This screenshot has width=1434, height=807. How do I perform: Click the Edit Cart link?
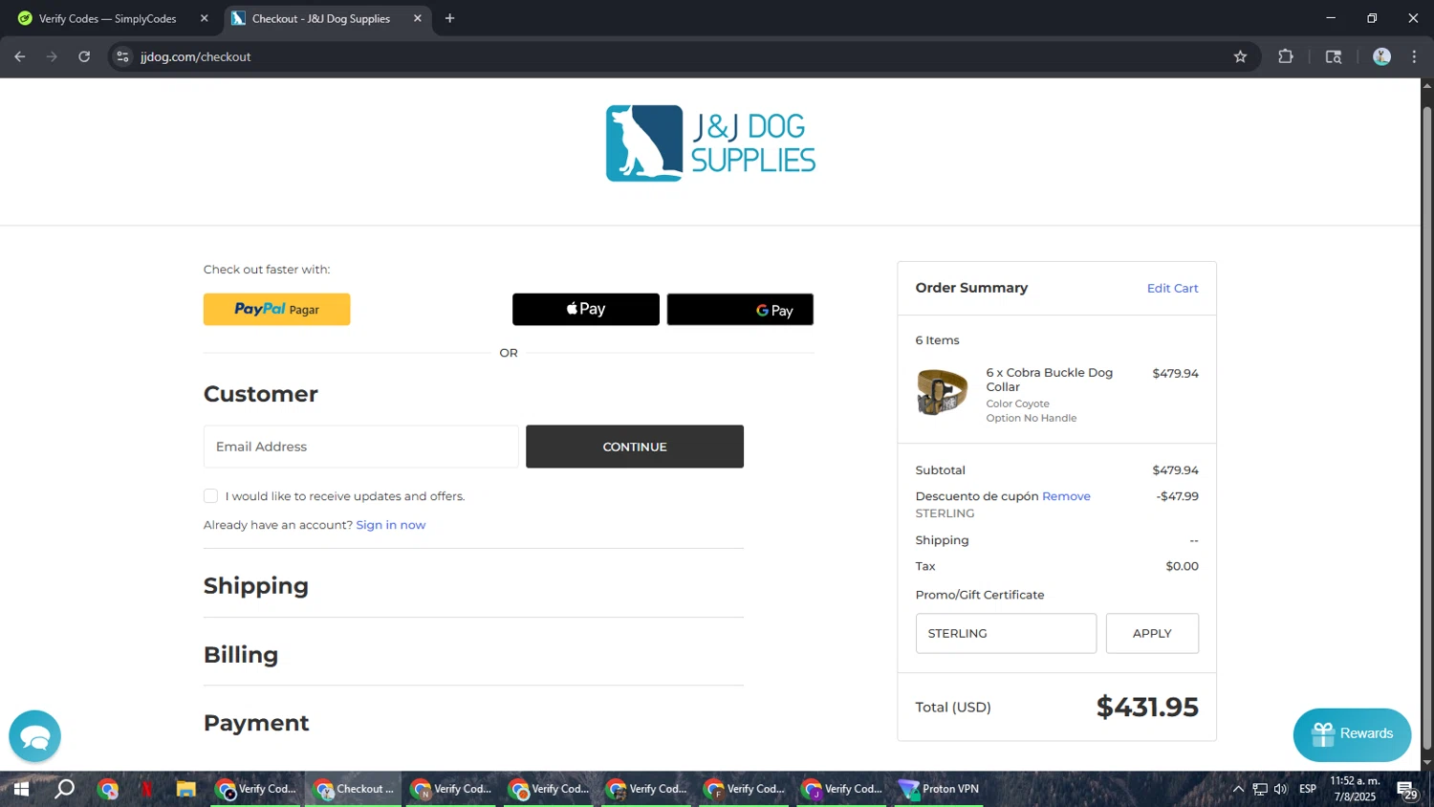click(1172, 288)
